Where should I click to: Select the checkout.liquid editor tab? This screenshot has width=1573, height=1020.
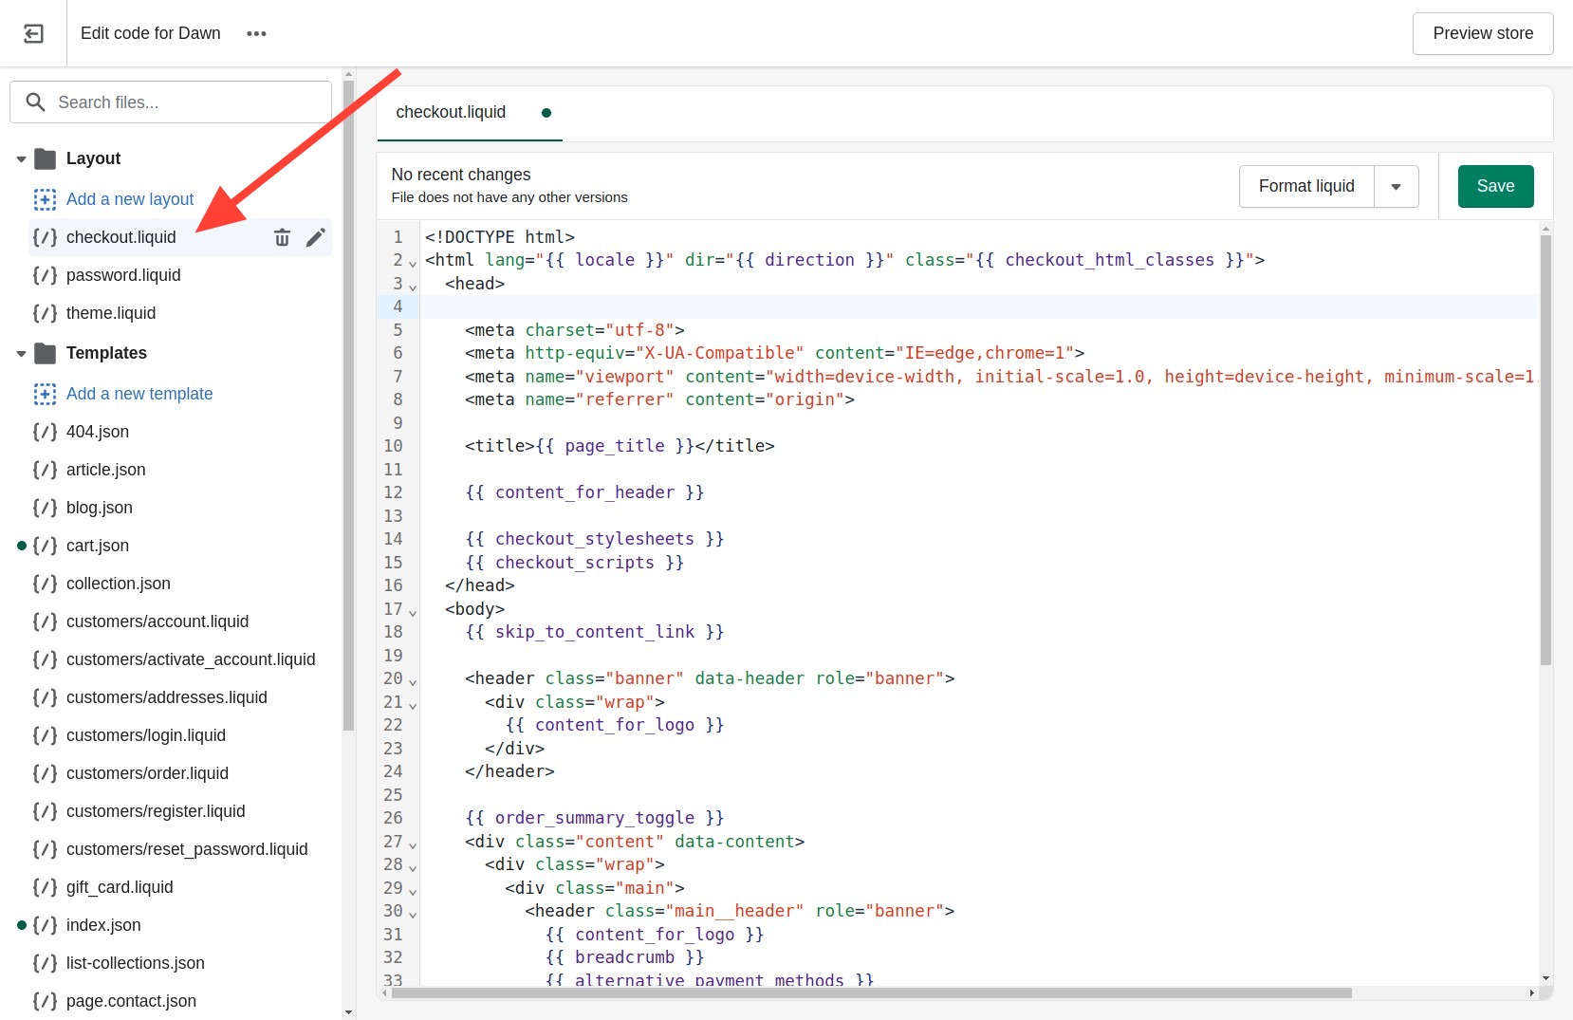point(451,112)
